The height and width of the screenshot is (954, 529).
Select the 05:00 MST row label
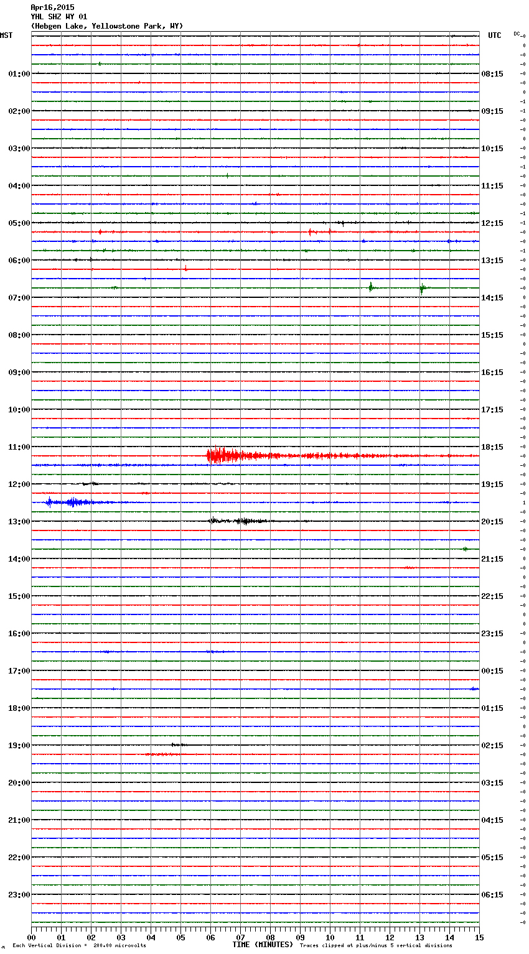click(19, 223)
